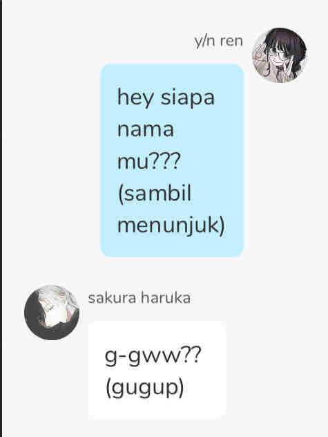
Task: Select the username sakura haruka
Action: click(x=139, y=297)
